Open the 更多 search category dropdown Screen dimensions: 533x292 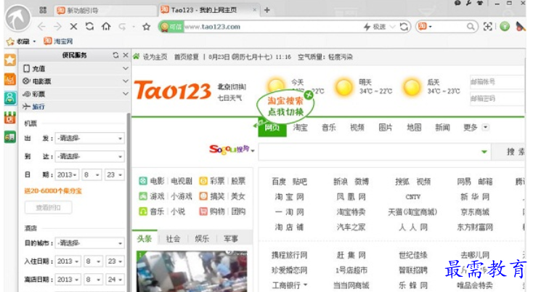click(485, 127)
